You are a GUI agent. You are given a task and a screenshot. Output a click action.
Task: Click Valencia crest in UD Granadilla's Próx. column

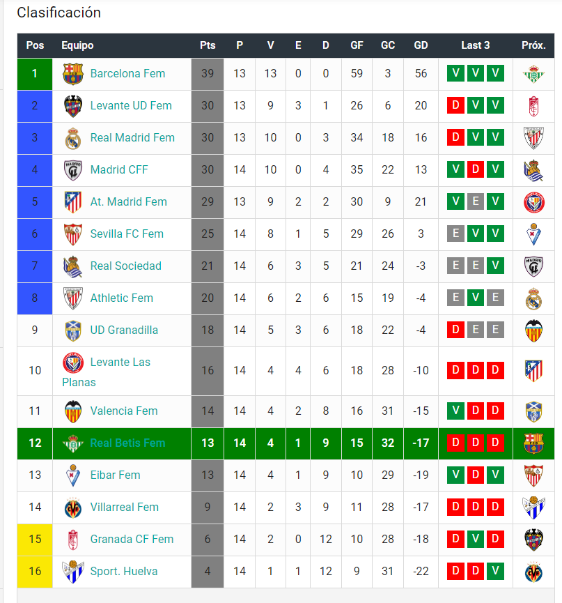[x=533, y=330]
